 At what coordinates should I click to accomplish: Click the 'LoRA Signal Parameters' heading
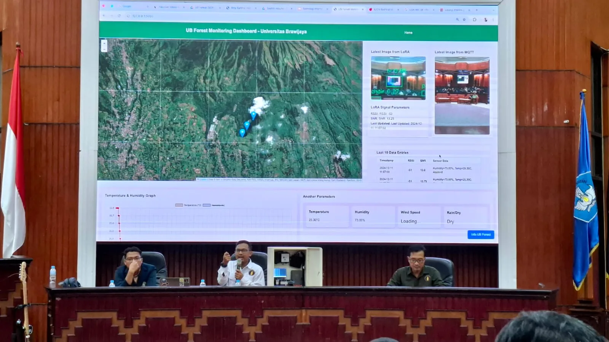pyautogui.click(x=390, y=108)
